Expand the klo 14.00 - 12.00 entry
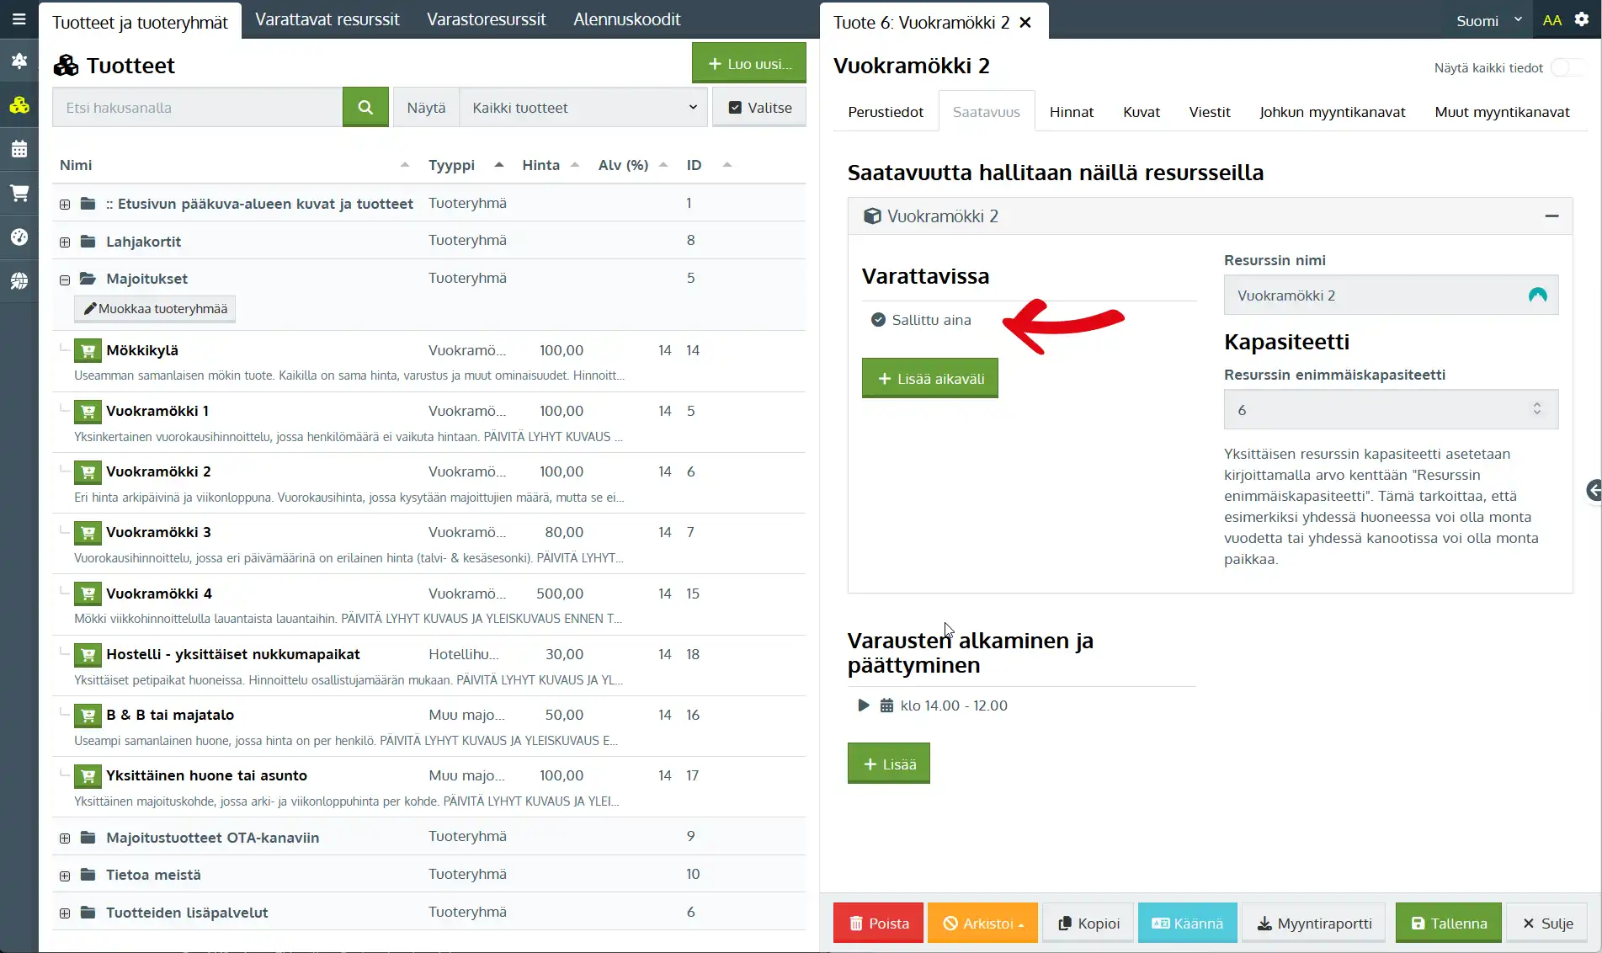This screenshot has width=1602, height=953. tap(863, 705)
